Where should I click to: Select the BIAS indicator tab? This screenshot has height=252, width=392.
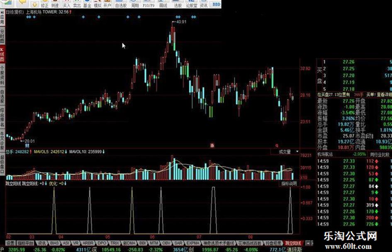pyautogui.click(x=54, y=243)
